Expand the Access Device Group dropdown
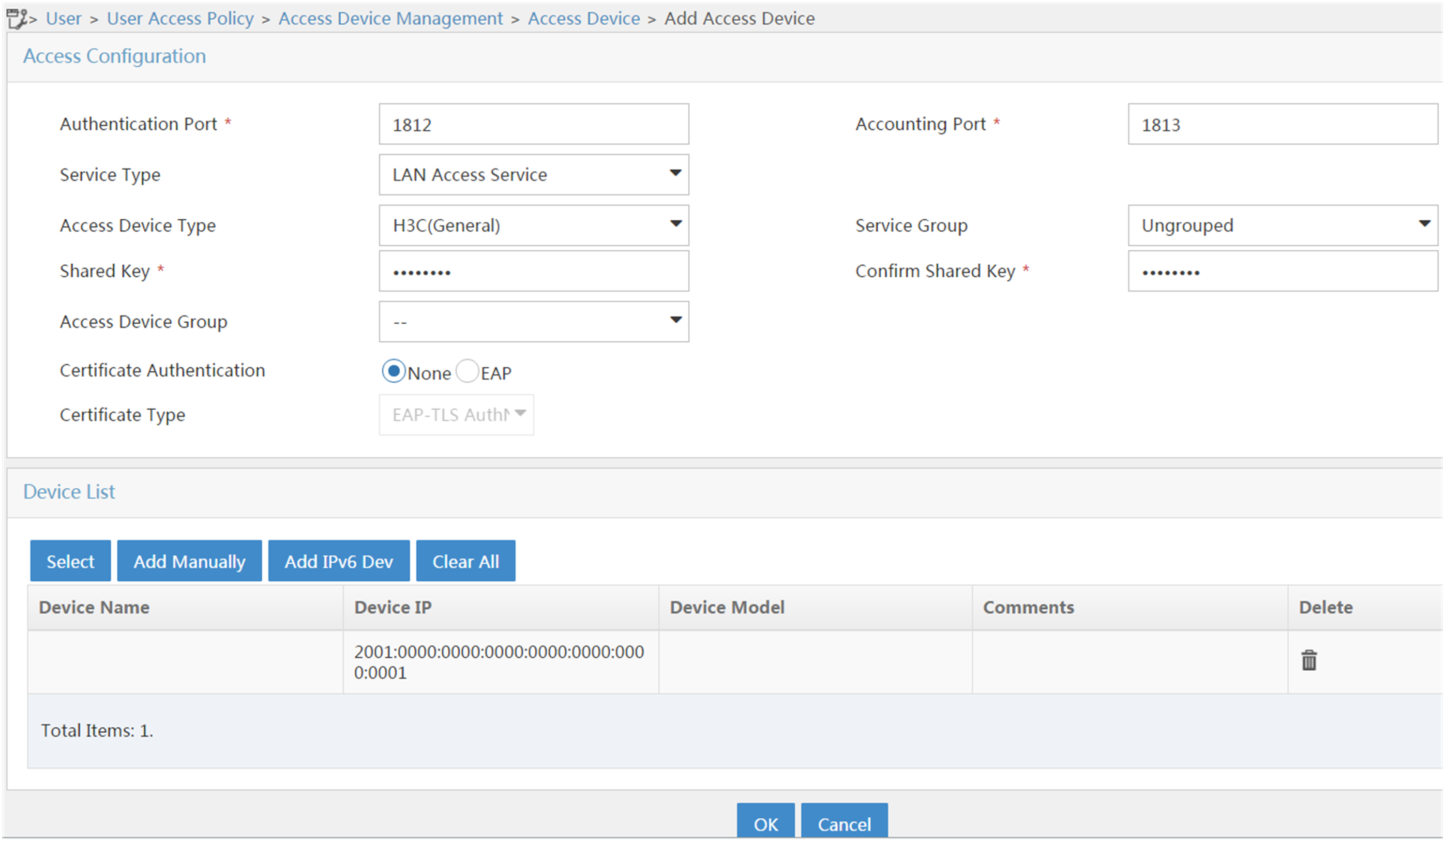The image size is (1446, 843). coord(534,322)
